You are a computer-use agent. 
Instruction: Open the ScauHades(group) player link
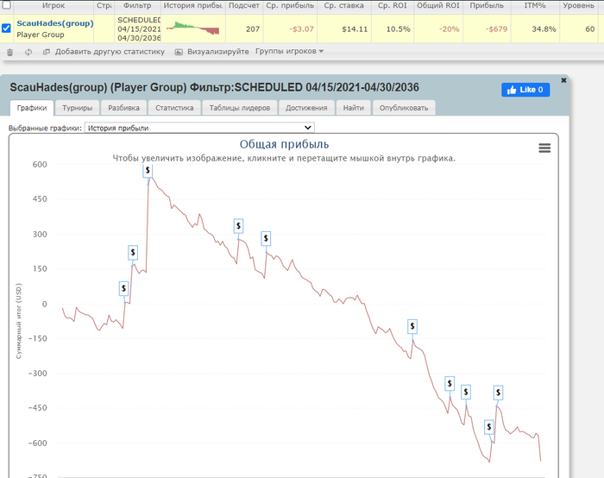[55, 23]
